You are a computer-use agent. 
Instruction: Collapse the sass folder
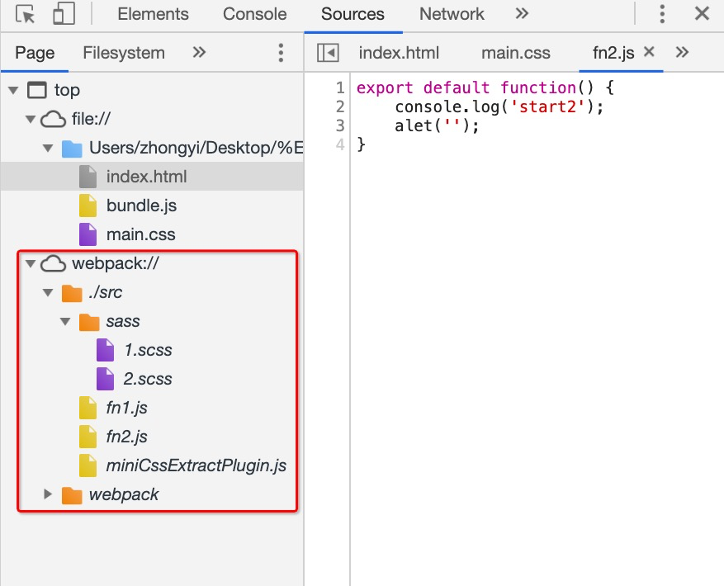click(66, 321)
